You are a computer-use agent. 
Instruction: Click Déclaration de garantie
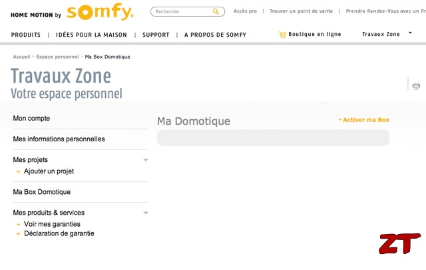click(59, 233)
